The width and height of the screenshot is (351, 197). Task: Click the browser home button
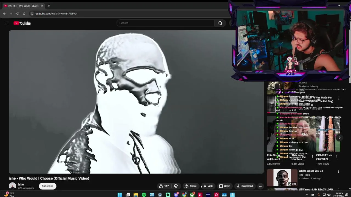(24, 13)
